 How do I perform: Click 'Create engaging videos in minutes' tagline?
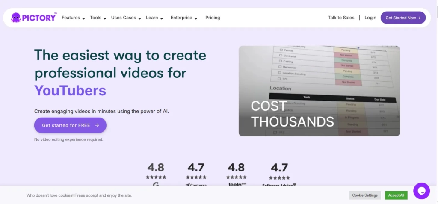(102, 111)
